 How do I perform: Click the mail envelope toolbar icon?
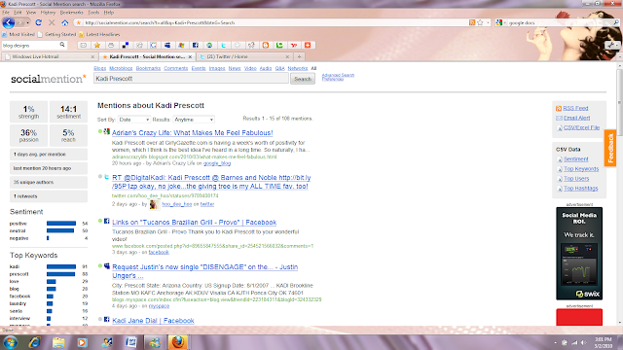click(83, 46)
